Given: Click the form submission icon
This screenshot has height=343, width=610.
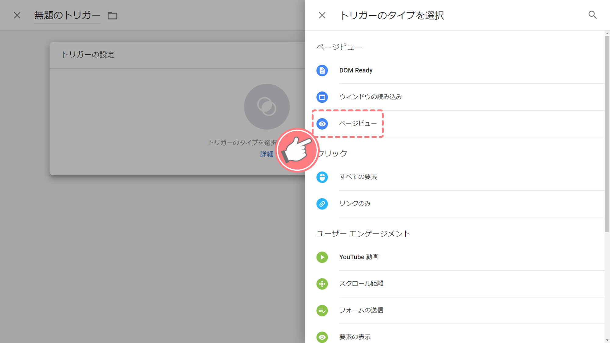Looking at the screenshot, I should [322, 311].
